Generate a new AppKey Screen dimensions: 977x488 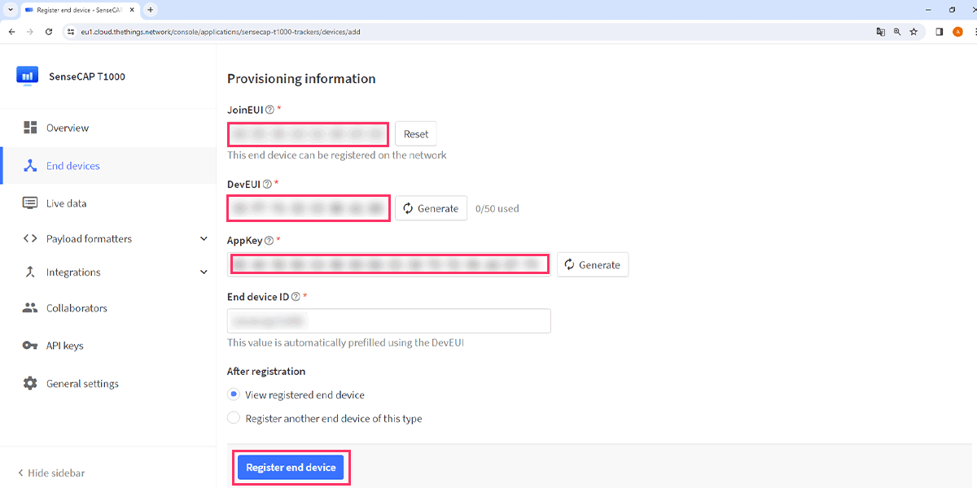click(593, 264)
